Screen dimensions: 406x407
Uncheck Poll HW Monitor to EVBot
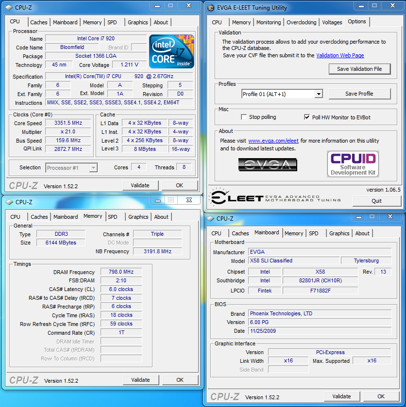[x=307, y=117]
